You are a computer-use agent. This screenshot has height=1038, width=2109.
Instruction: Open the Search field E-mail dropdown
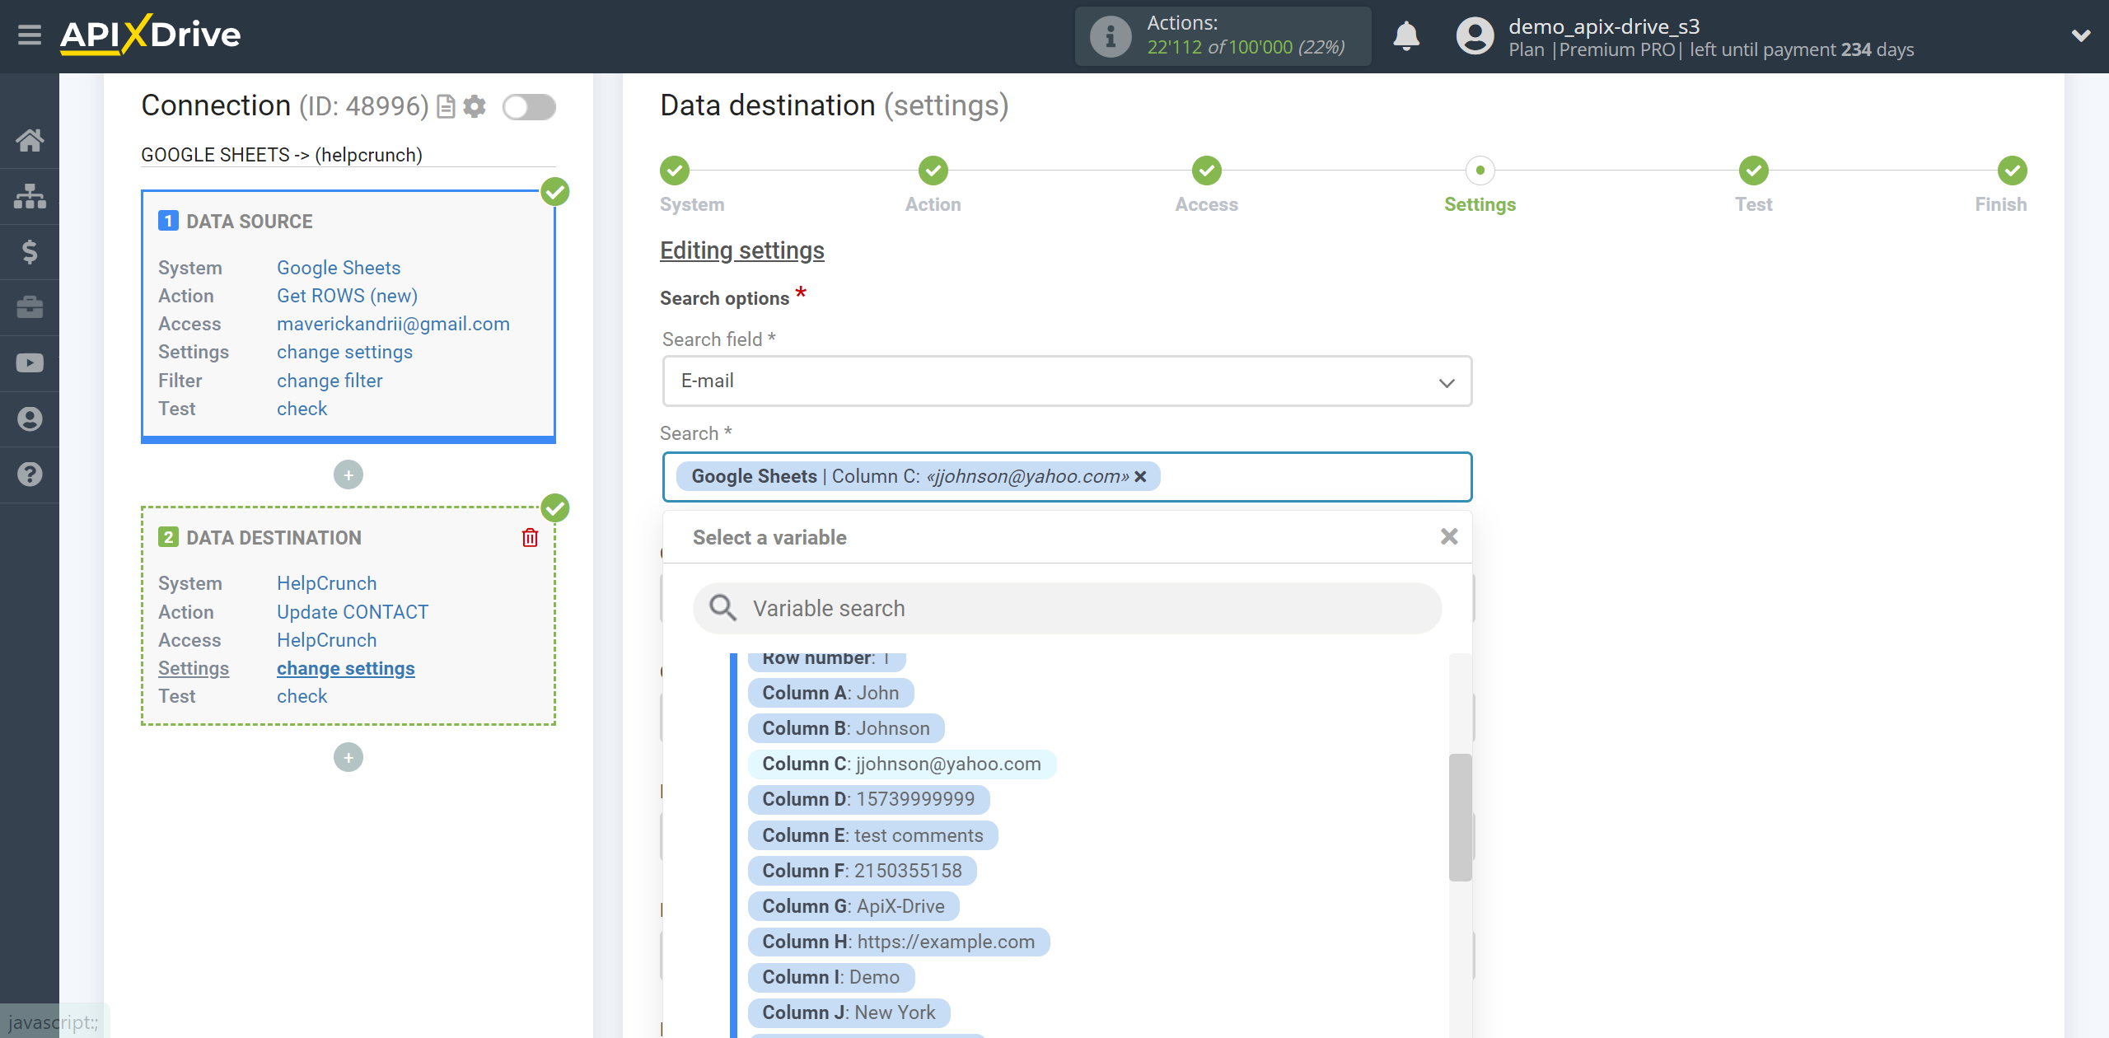pos(1067,381)
